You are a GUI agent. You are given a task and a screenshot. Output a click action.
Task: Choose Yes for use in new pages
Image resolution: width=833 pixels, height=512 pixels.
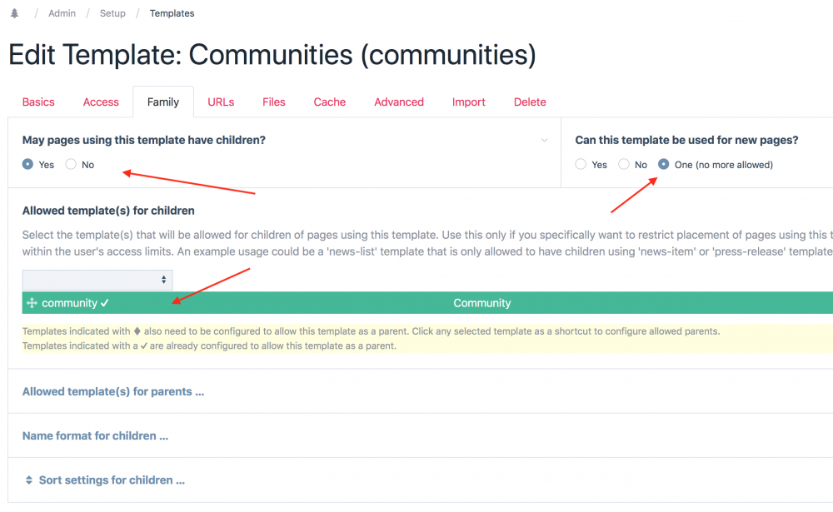coord(581,165)
